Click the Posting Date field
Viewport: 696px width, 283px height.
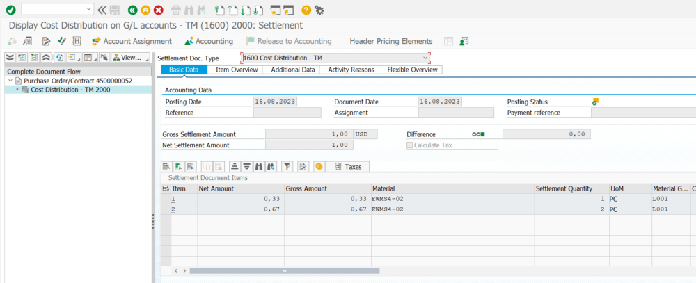[275, 102]
